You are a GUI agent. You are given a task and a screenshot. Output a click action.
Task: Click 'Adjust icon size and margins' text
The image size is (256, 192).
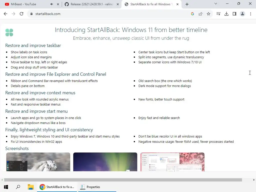coord(31,57)
